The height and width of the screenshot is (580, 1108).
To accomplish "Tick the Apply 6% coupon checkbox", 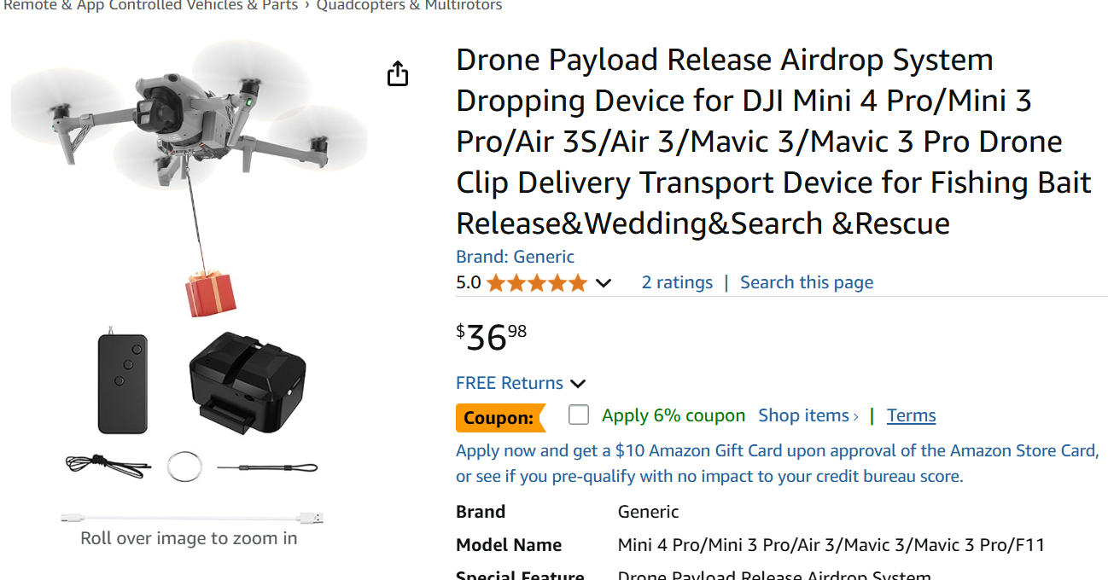I will coord(579,415).
